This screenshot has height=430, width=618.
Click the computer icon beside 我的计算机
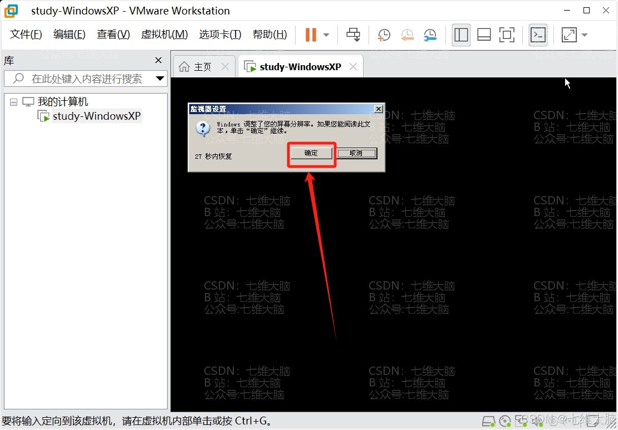point(28,102)
